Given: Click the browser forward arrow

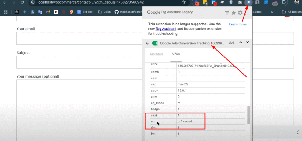Looking at the screenshot, I should (14, 2).
